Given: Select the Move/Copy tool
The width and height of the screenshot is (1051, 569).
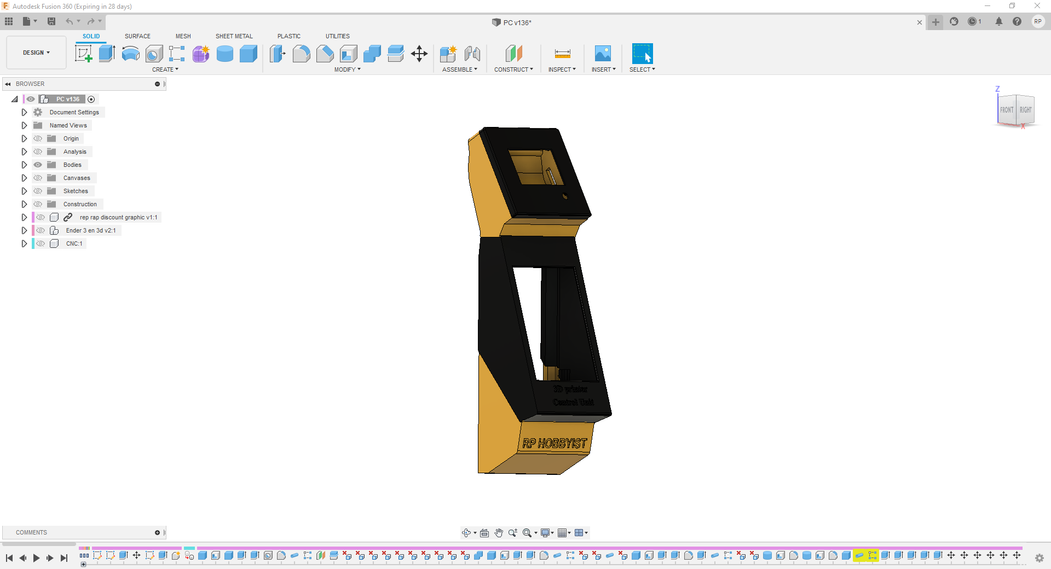Looking at the screenshot, I should (x=419, y=54).
